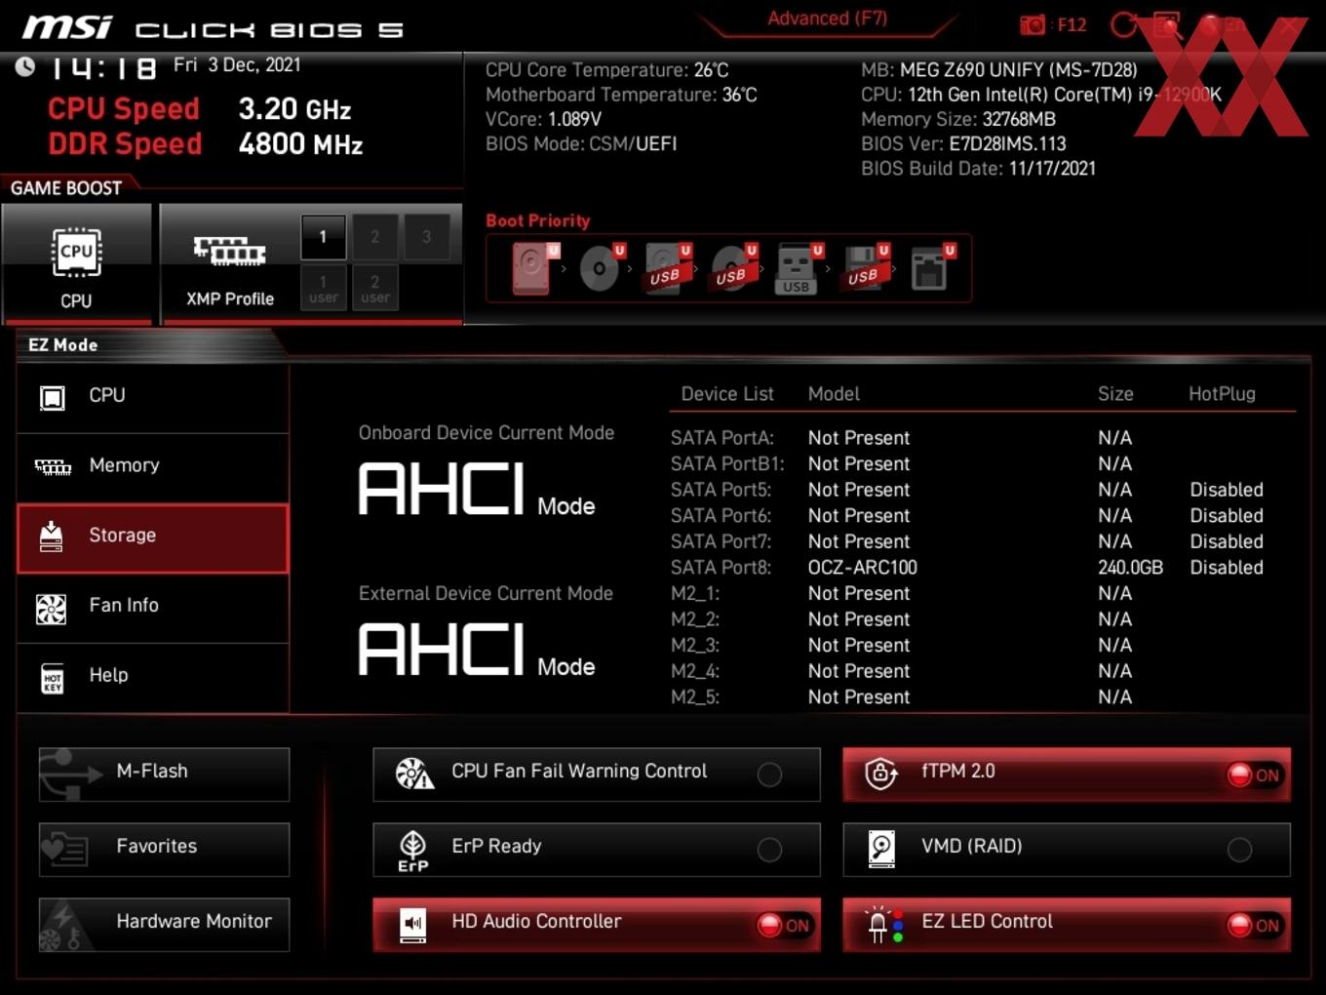The height and width of the screenshot is (995, 1326).
Task: Click the BIOS Mode CSM/UEFI text
Action: (581, 143)
